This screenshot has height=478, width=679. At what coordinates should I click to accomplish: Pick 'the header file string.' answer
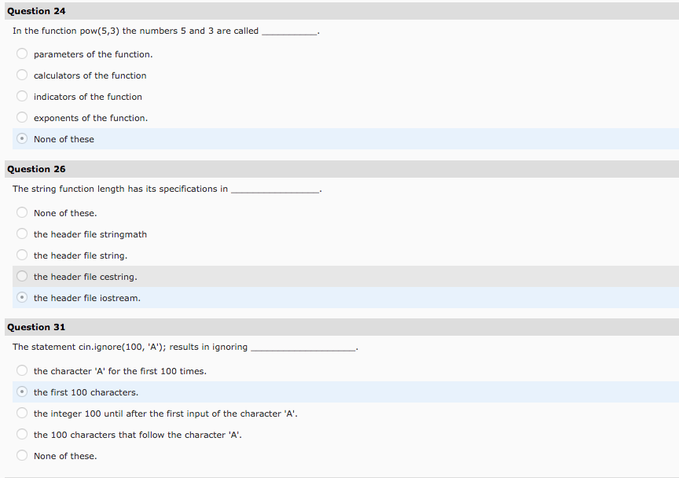coord(21,255)
